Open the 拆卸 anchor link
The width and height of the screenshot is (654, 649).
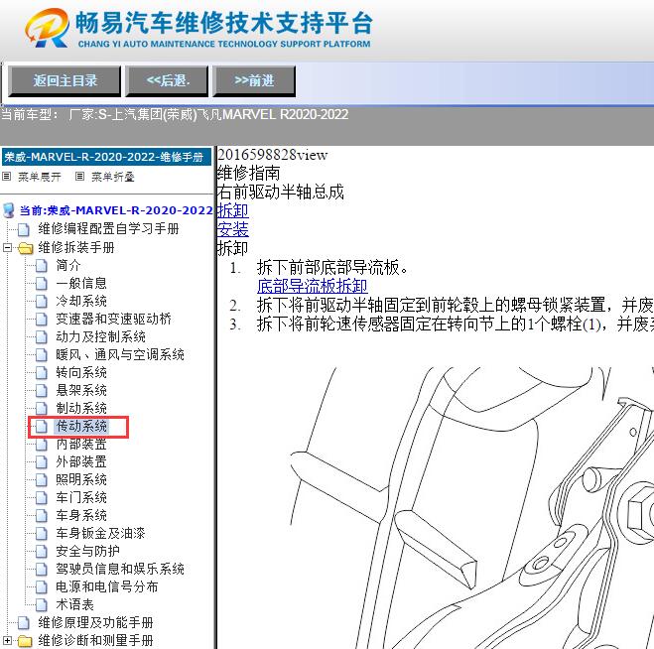pyautogui.click(x=233, y=210)
